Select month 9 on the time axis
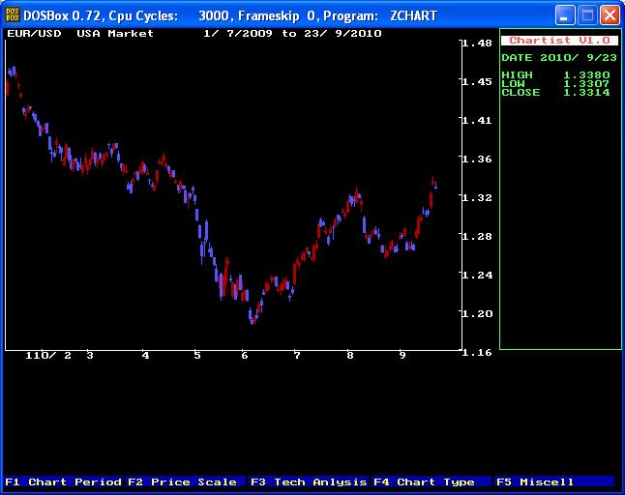625x495 pixels. [x=402, y=356]
